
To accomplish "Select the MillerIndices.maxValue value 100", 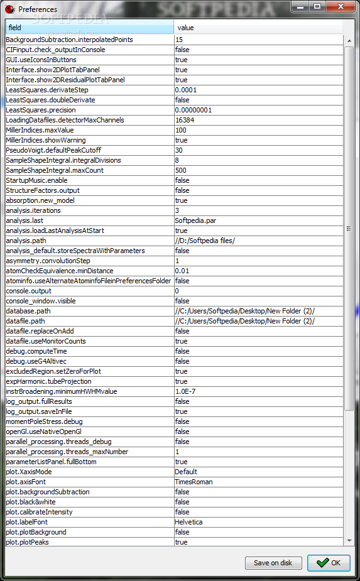I will point(258,130).
